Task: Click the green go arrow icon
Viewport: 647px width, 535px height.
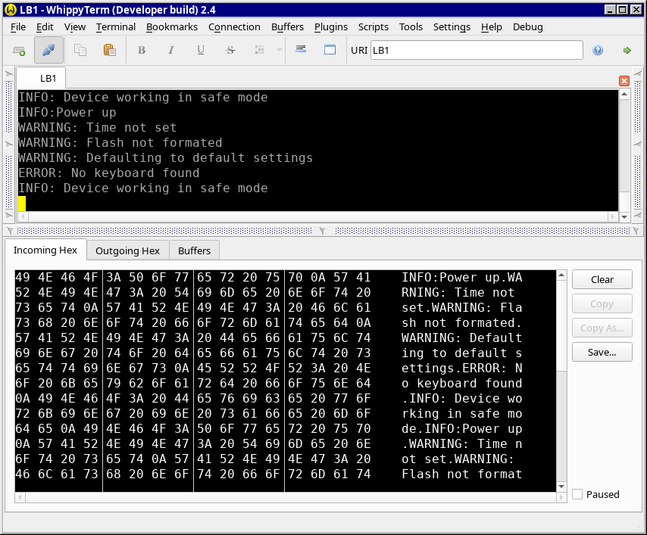Action: (627, 50)
